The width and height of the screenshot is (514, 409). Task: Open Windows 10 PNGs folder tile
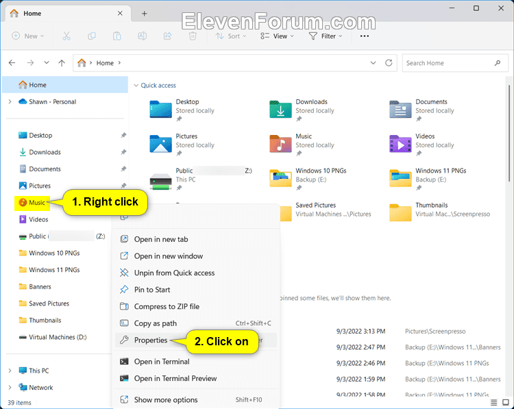[308, 179]
